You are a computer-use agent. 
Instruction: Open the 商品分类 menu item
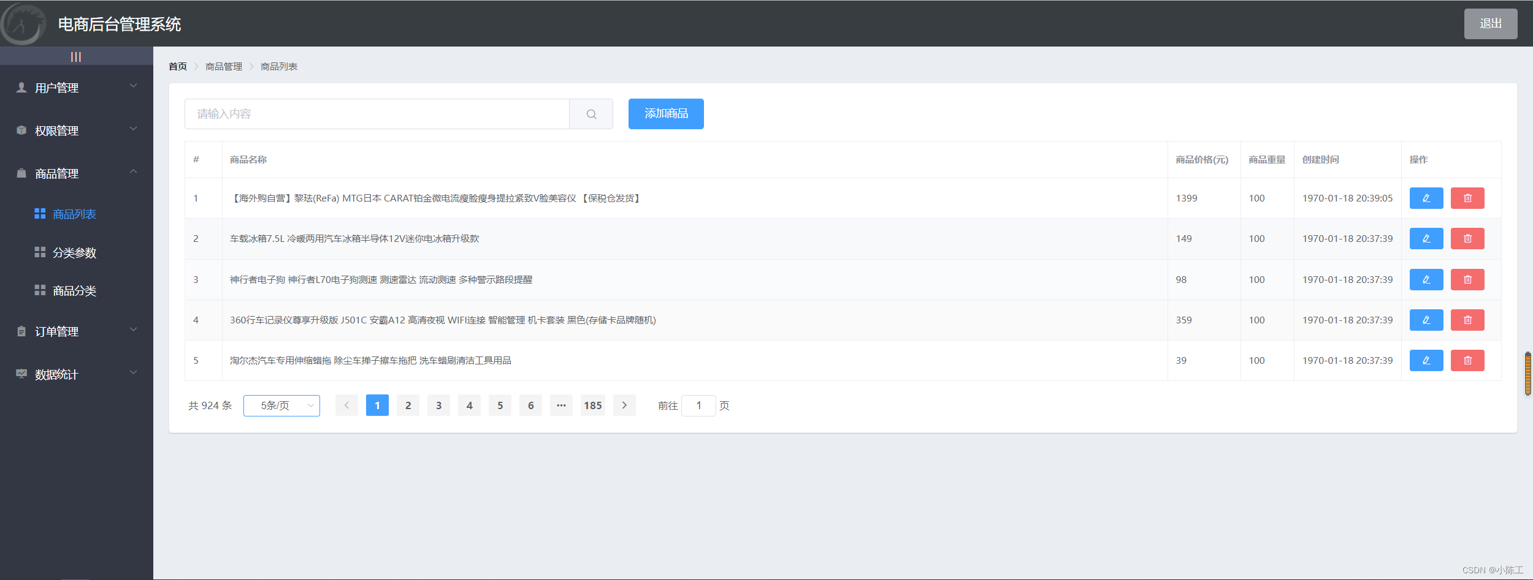click(x=77, y=290)
